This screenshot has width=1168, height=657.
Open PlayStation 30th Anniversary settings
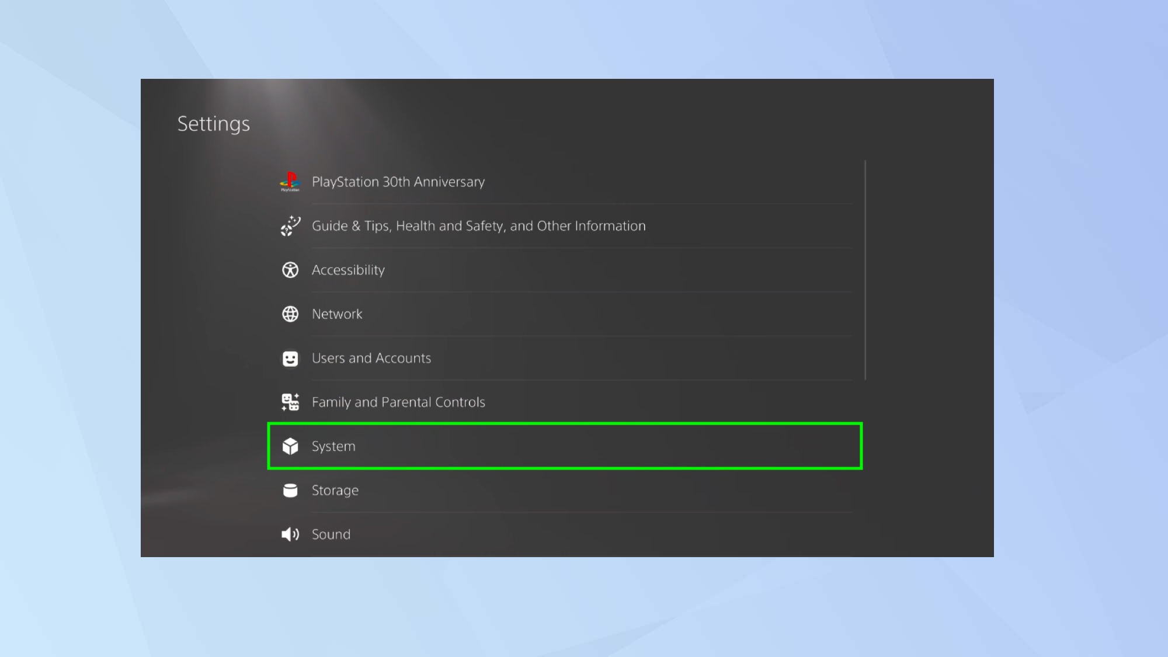(x=398, y=182)
